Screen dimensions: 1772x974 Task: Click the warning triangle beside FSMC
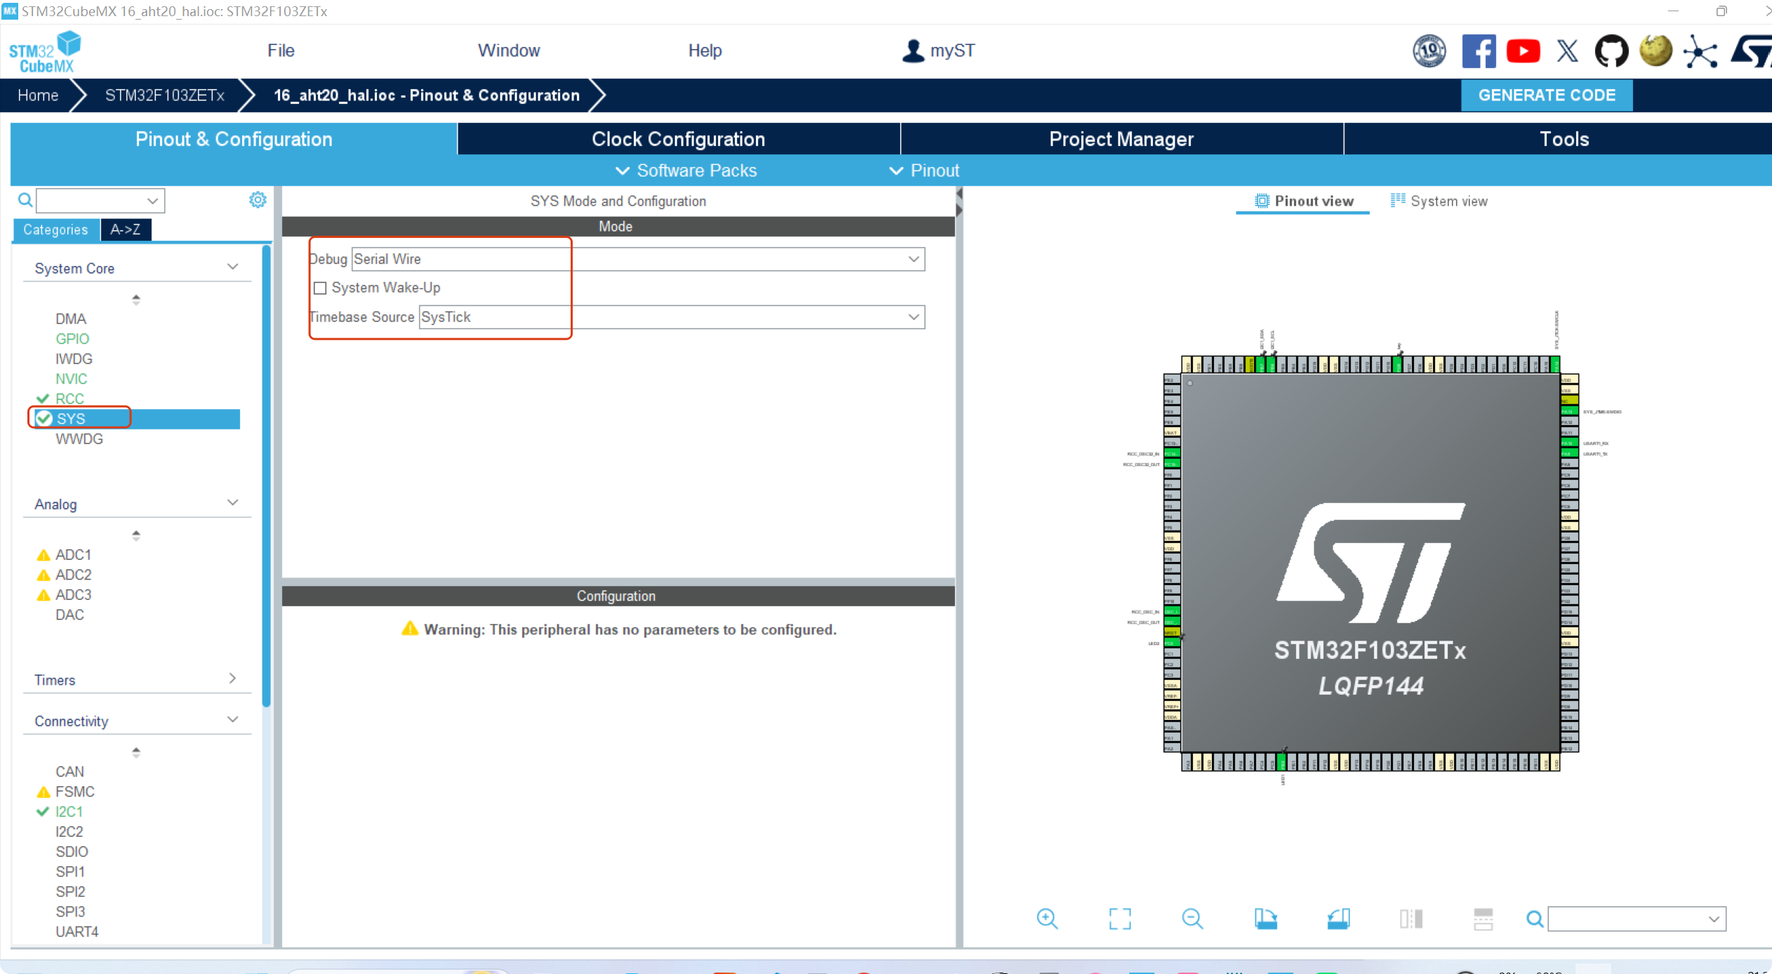(44, 792)
